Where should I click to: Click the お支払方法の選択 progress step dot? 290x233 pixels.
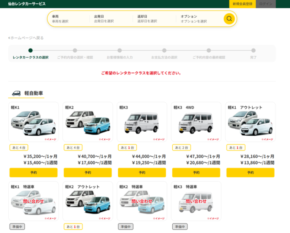pos(164,50)
